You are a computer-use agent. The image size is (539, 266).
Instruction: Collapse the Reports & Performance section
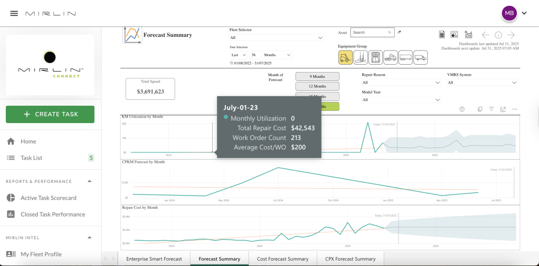click(89, 181)
